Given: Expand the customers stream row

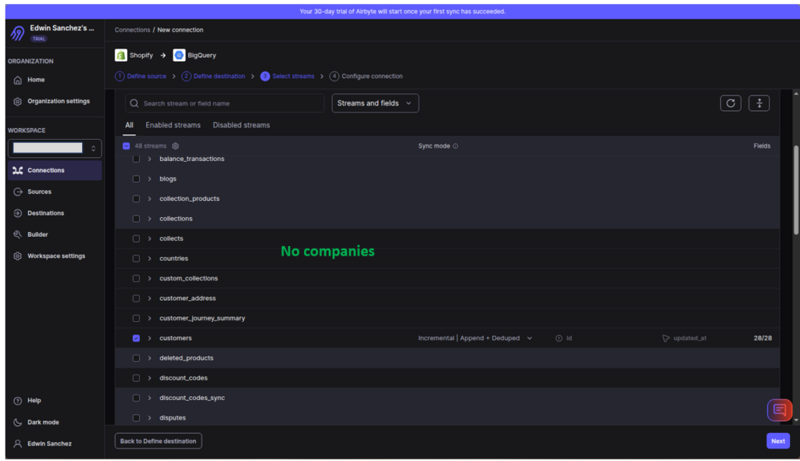Looking at the screenshot, I should pos(149,338).
